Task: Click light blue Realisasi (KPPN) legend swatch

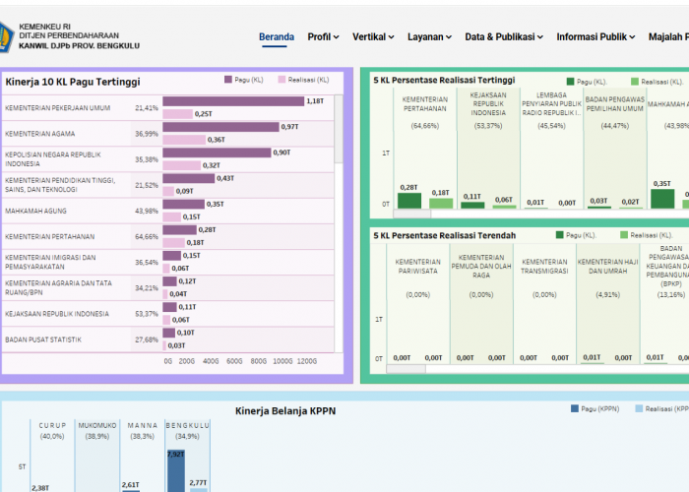Action: point(639,408)
